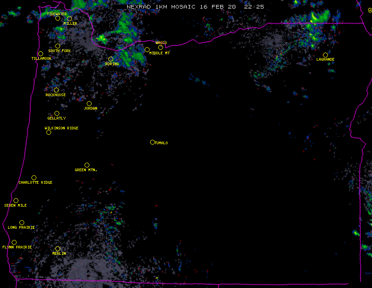The width and height of the screenshot is (372, 288).
Task: Click the Boring station circle marker
Action: coord(111,59)
